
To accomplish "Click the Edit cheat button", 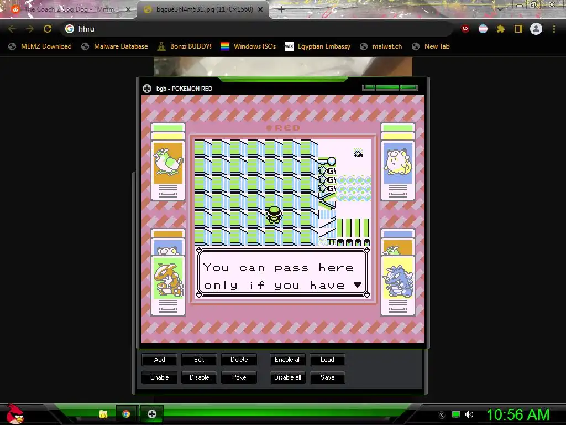I will (x=199, y=360).
